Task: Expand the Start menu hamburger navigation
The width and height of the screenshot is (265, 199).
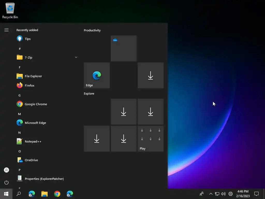Action: point(6,30)
